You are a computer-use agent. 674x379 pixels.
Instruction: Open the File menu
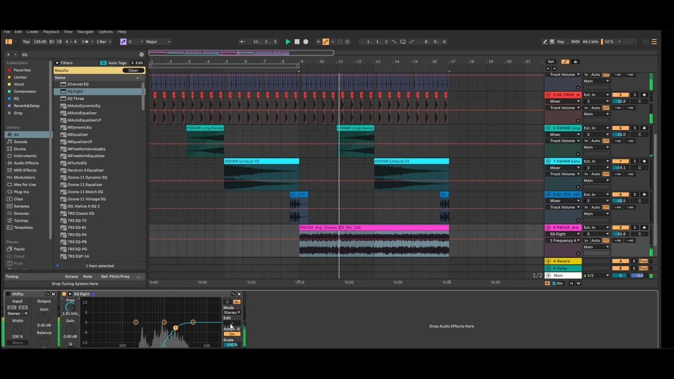pyautogui.click(x=7, y=32)
